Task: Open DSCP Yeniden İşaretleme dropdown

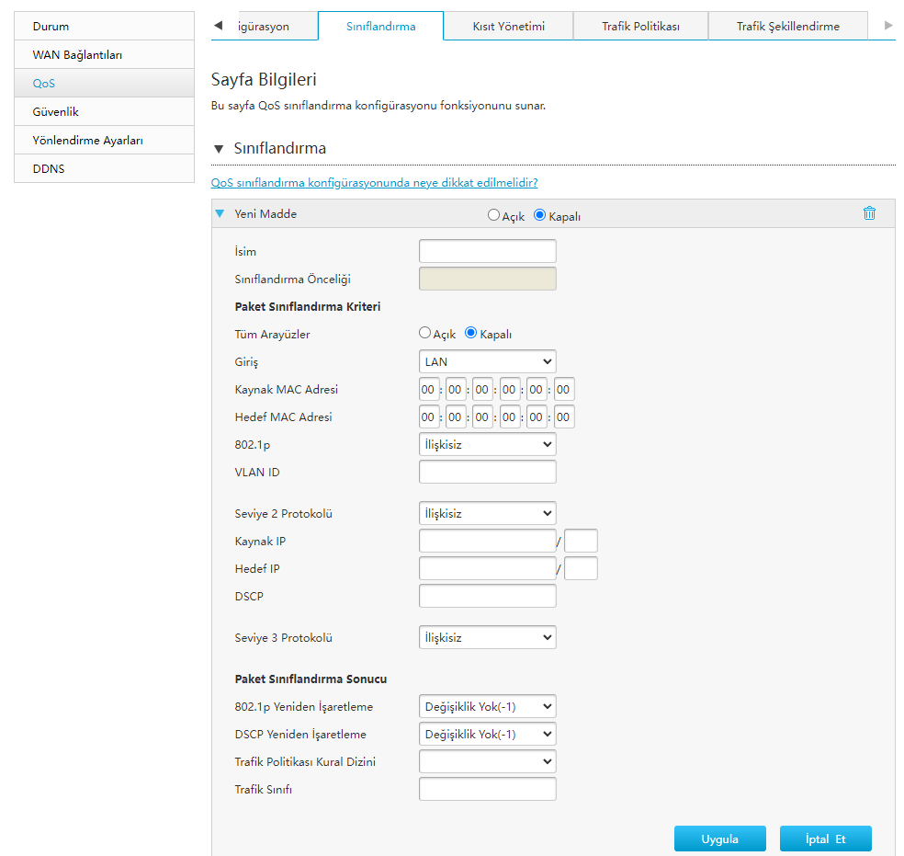Action: pyautogui.click(x=487, y=734)
